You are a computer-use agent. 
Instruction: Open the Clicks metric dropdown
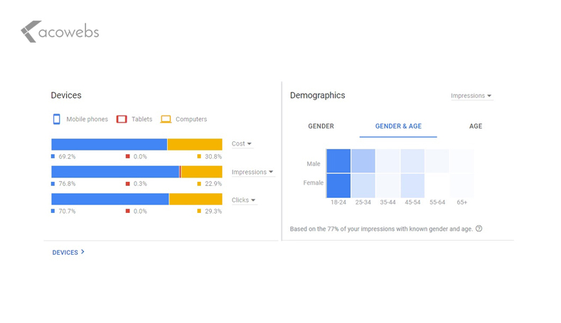tap(244, 200)
